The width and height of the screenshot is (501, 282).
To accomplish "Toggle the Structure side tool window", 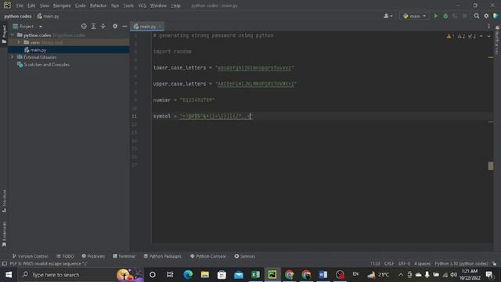I will (4, 201).
